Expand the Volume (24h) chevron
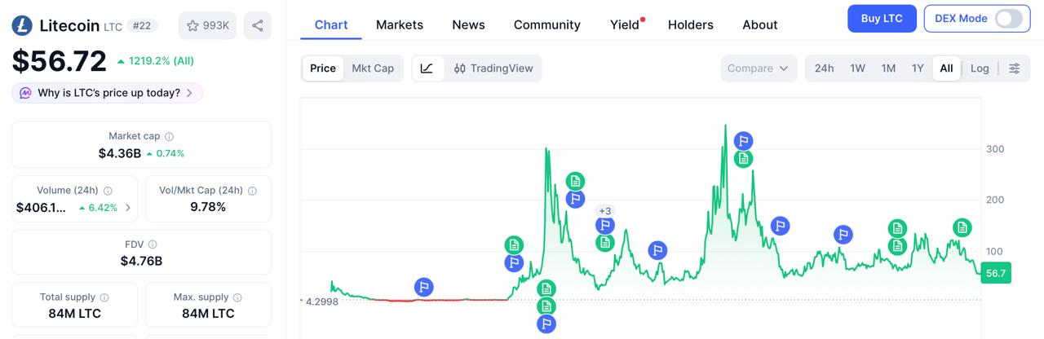1044x339 pixels. tap(128, 208)
